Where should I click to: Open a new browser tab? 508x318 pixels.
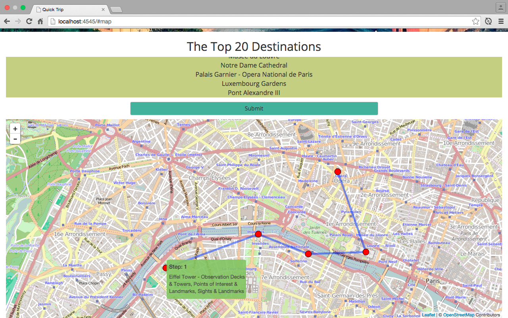pos(116,10)
